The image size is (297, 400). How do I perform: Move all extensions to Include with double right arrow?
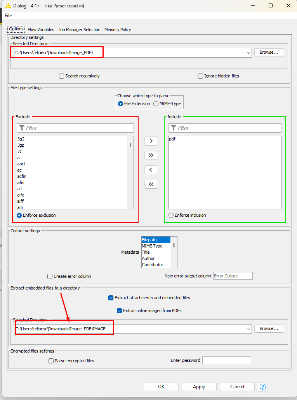(x=151, y=155)
